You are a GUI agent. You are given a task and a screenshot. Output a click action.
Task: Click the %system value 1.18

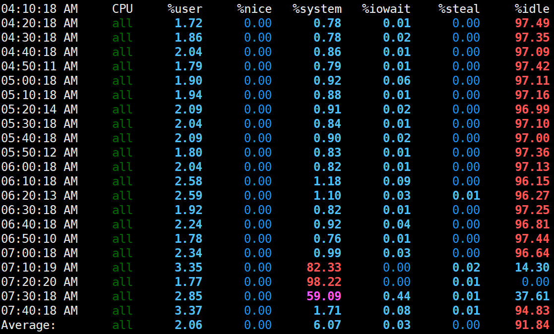click(327, 181)
